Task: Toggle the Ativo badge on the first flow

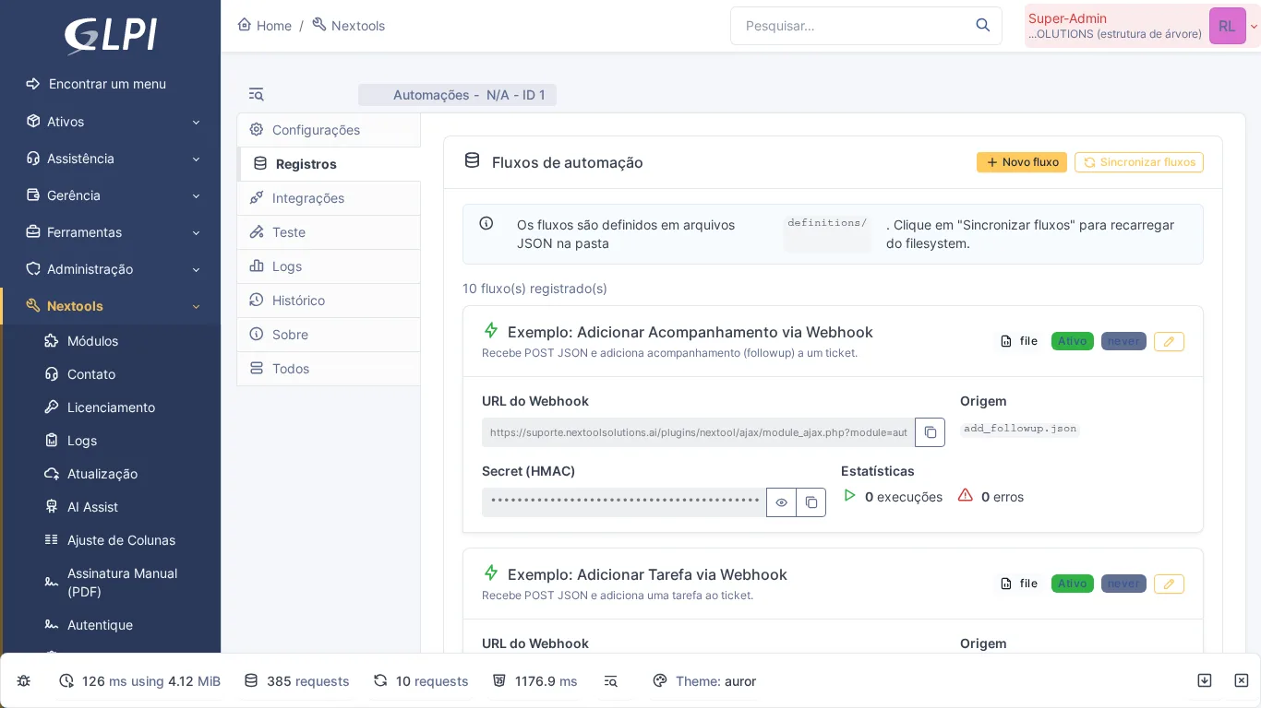Action: (1072, 341)
